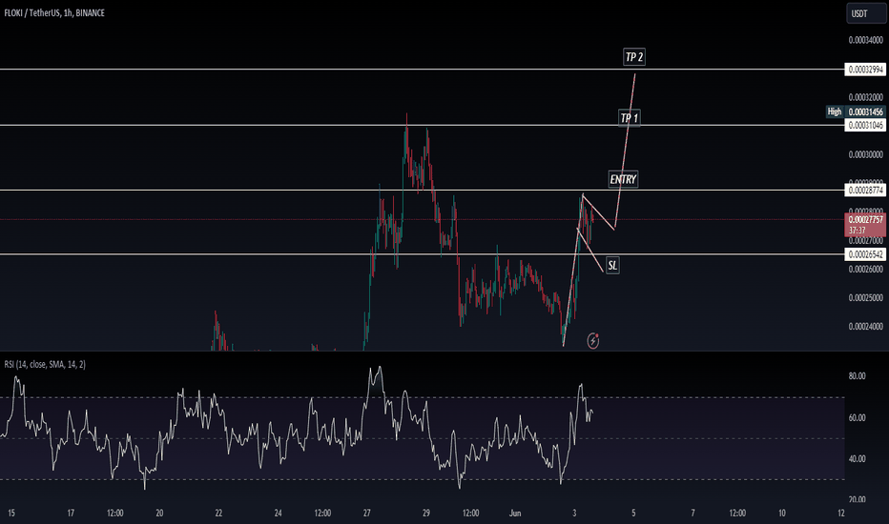Image resolution: width=889 pixels, height=524 pixels.
Task: Click the 0.00025000 price axis value
Action: pos(866,298)
